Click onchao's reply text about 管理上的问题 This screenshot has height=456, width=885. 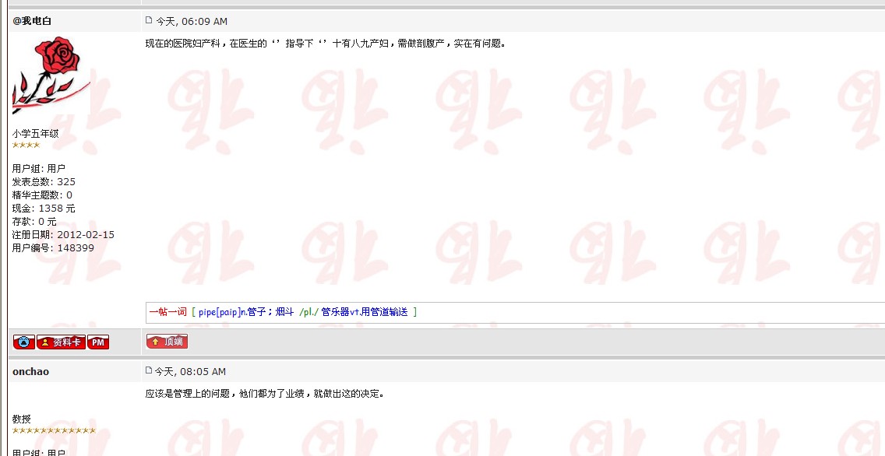(264, 394)
